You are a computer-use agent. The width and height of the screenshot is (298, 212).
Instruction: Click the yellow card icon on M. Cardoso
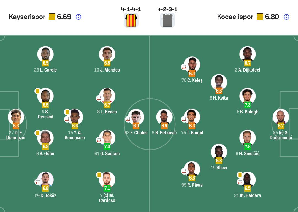tap(99, 175)
